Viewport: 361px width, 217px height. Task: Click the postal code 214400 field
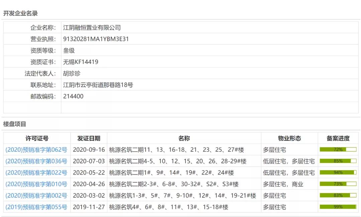click(x=72, y=96)
